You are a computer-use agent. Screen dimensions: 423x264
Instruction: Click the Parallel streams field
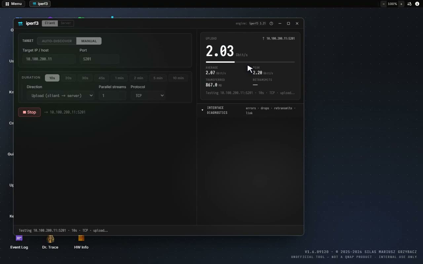(x=112, y=95)
